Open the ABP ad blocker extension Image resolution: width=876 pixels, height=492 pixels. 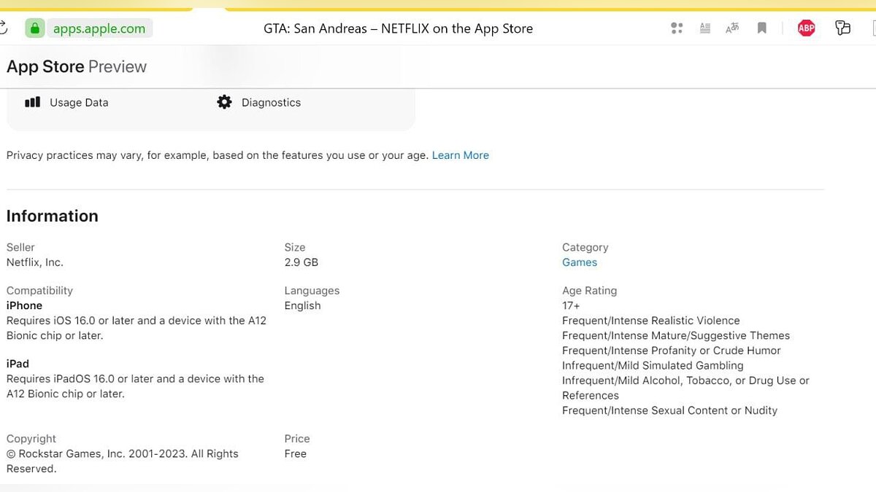tap(806, 28)
